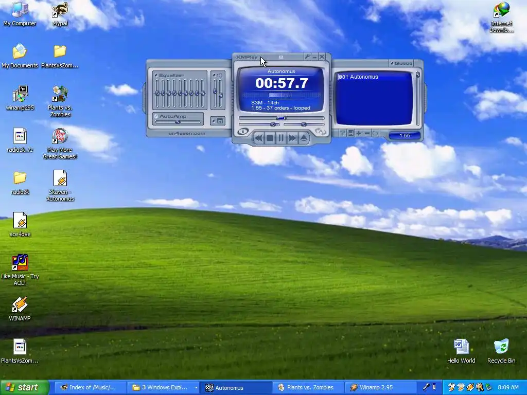527x395 pixels.
Task: Select the 'Skaven - Autonomus' file icon
Action: [x=60, y=186]
